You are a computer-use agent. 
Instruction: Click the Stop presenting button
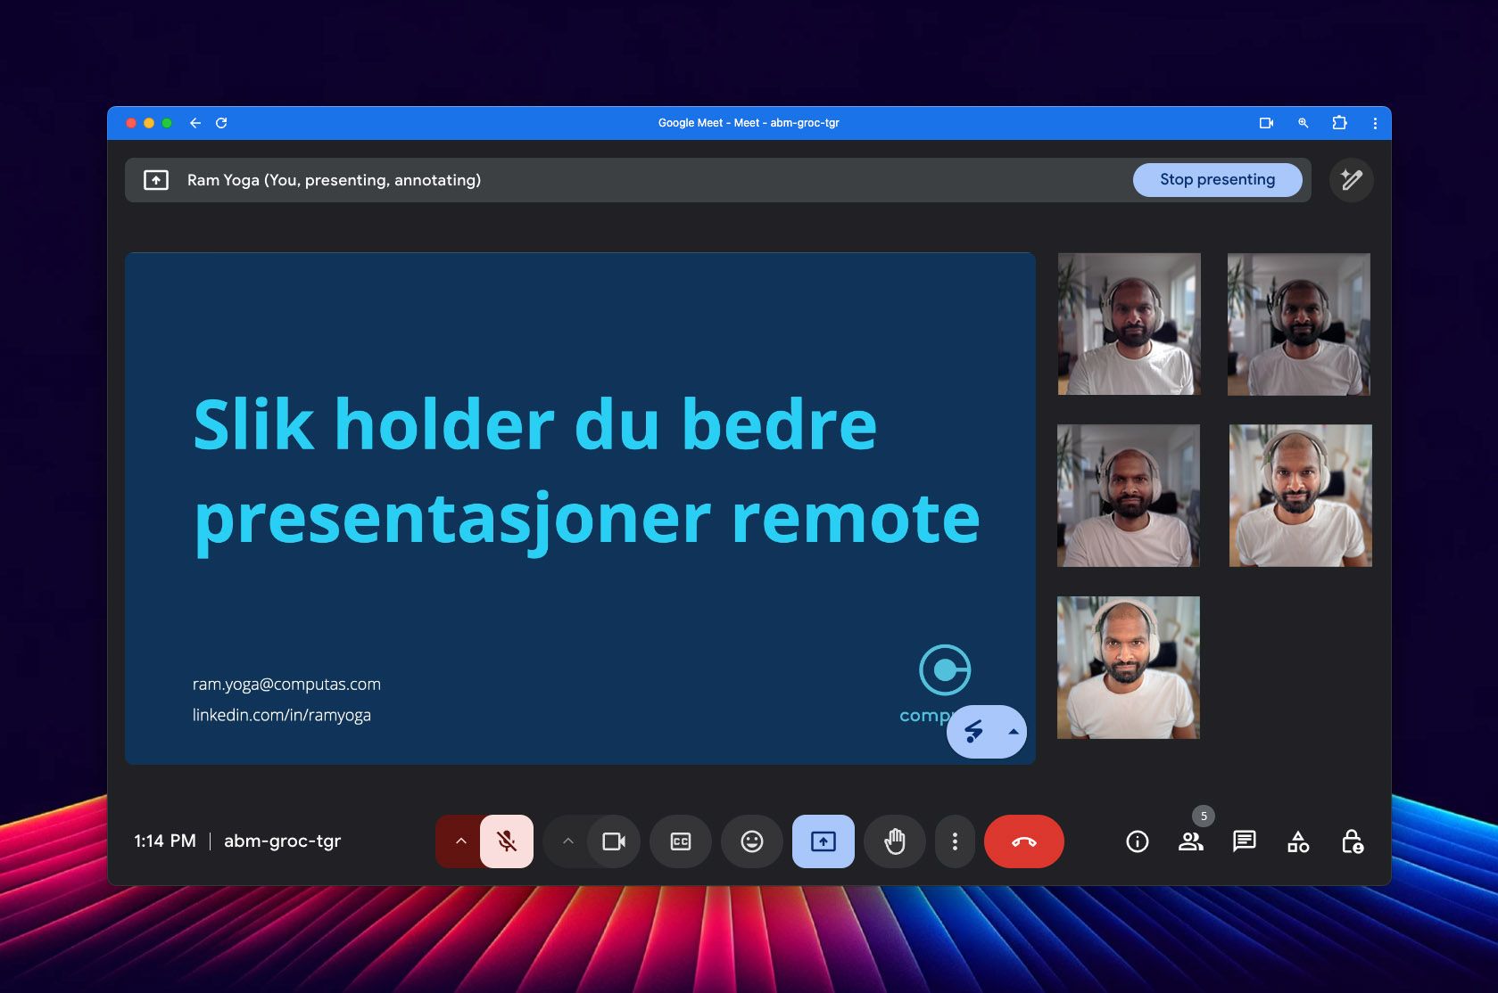point(1217,180)
